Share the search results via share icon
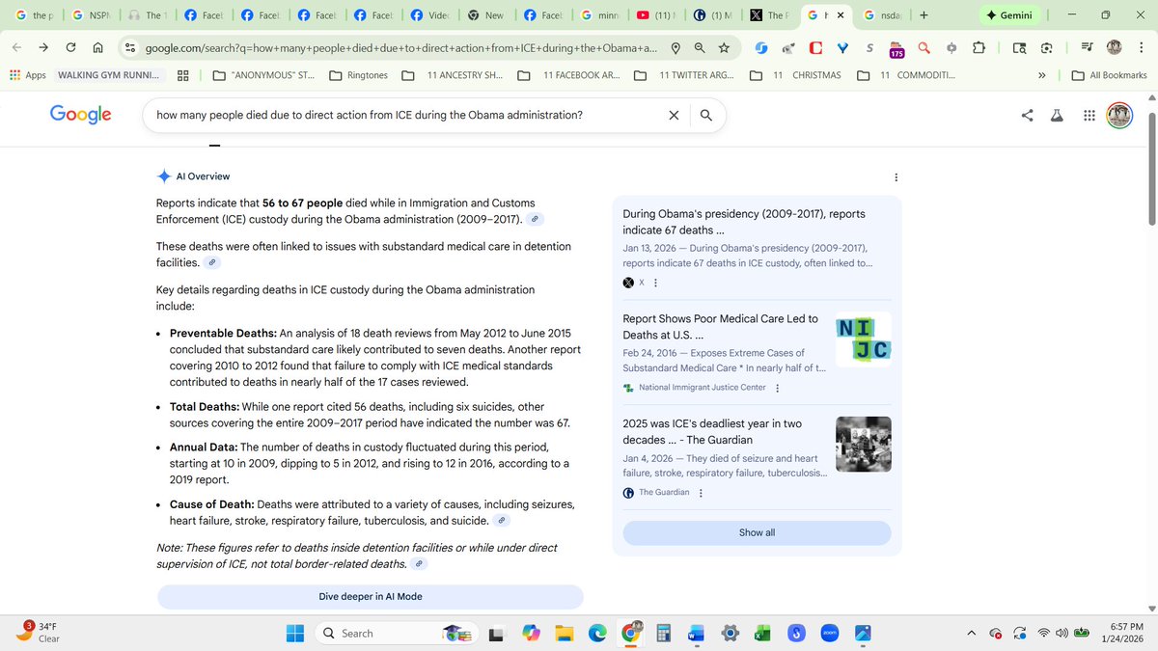The image size is (1158, 651). tap(1027, 115)
